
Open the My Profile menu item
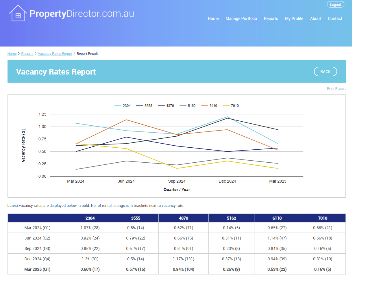click(294, 18)
